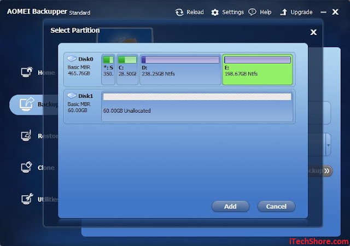The height and width of the screenshot is (246, 350).
Task: Click the Disk1 unallocated usage bar
Action: click(197, 97)
